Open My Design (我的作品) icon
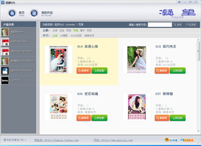The width and height of the screenshot is (201, 146). click(x=34, y=13)
